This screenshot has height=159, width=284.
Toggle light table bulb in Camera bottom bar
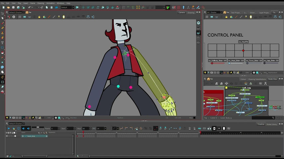point(7,118)
